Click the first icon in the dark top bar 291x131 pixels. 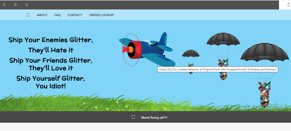4,5
